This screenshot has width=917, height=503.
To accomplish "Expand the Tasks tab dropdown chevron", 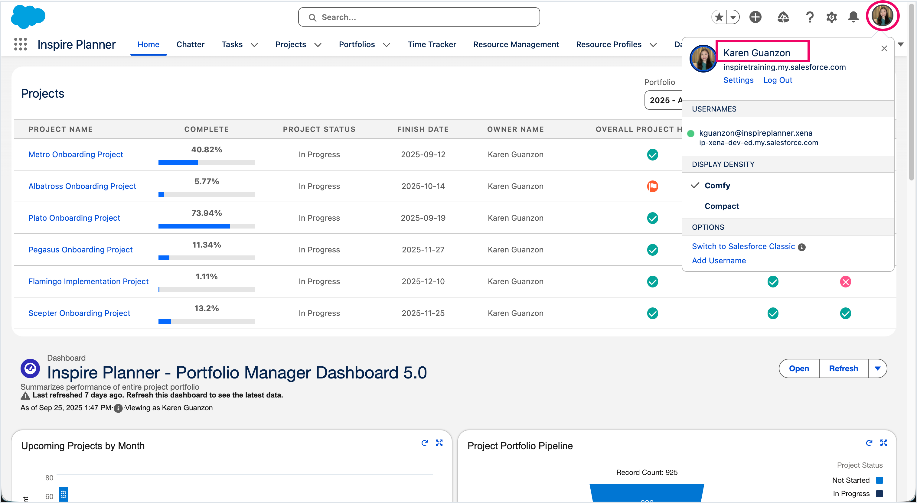I will (254, 45).
